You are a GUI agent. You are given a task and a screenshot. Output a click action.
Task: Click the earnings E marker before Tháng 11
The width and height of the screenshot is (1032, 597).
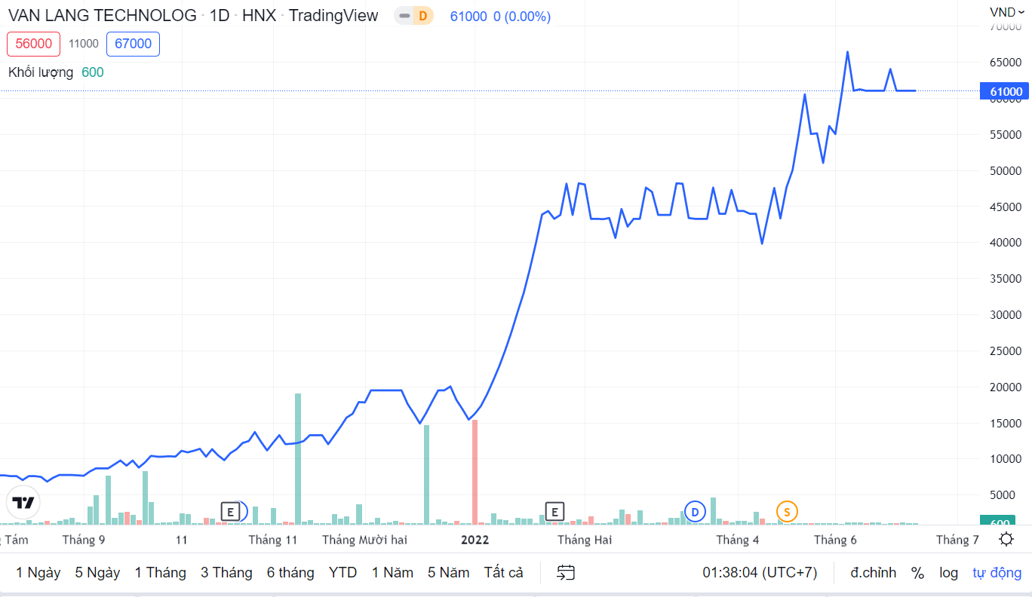(230, 512)
